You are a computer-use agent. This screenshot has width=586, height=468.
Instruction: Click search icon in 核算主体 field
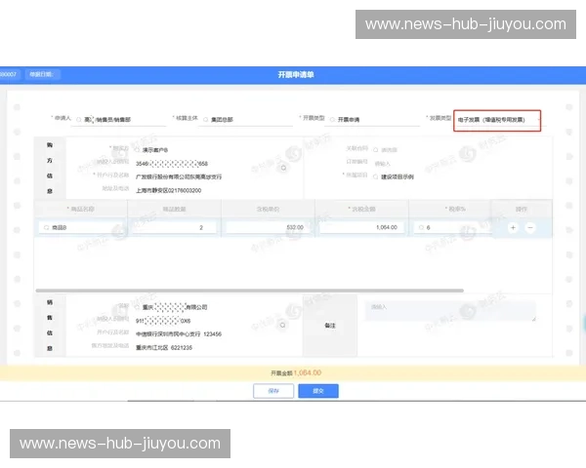click(205, 120)
